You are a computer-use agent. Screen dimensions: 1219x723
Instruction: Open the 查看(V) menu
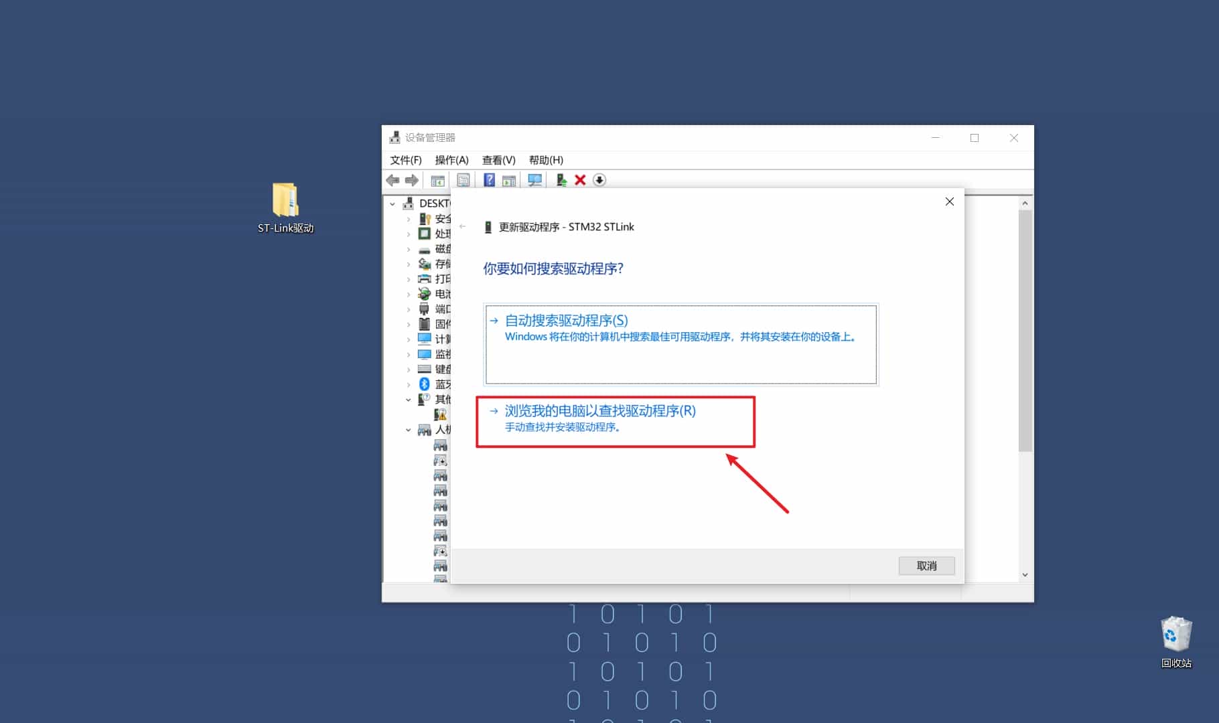tap(498, 160)
